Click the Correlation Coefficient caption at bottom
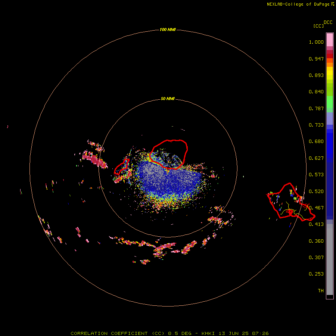 [169, 333]
